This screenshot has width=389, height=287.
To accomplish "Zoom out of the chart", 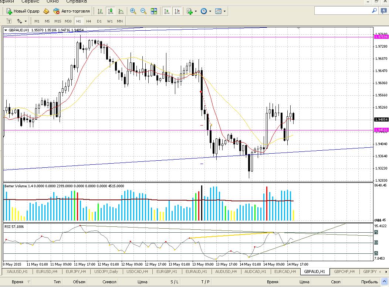I will 143,11.
